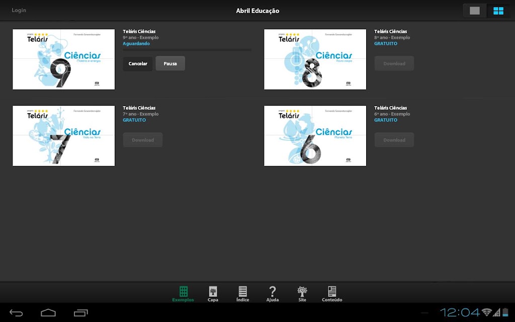This screenshot has width=515, height=322.
Task: Open the Capa tab
Action: click(213, 294)
